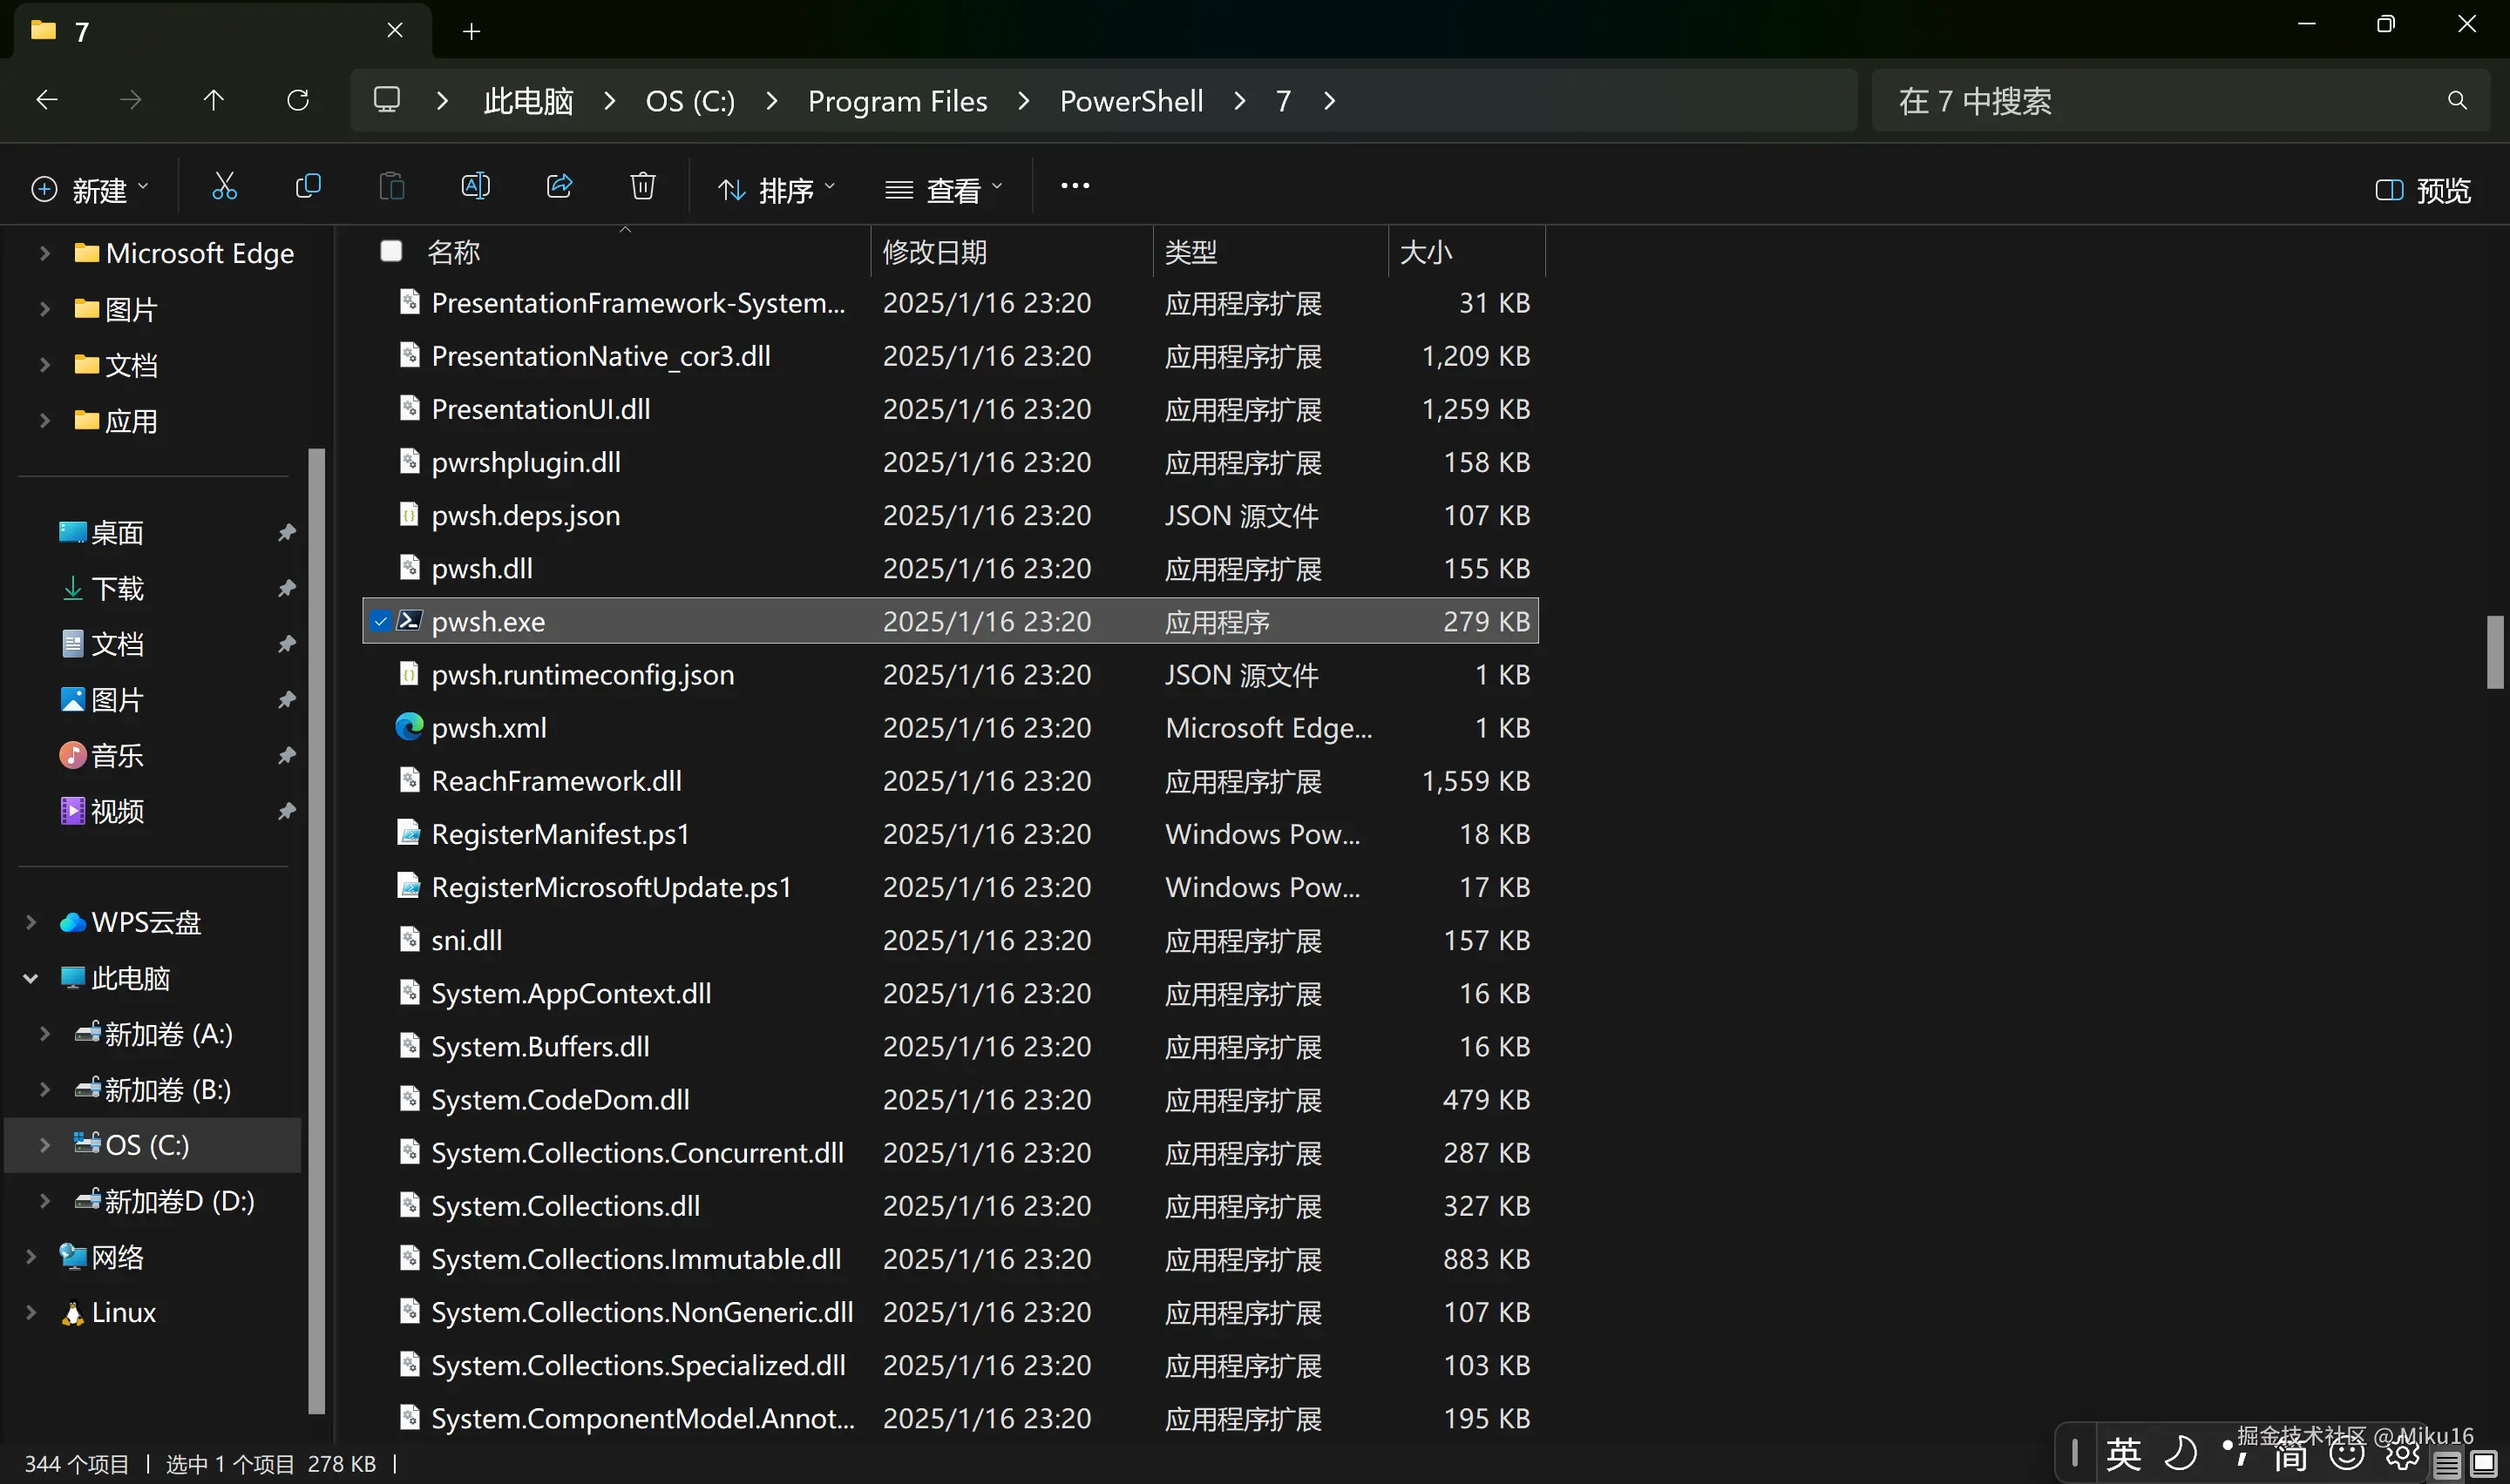Click 此电脑 in the breadcrumb
This screenshot has height=1484, width=2510.
coord(528,101)
